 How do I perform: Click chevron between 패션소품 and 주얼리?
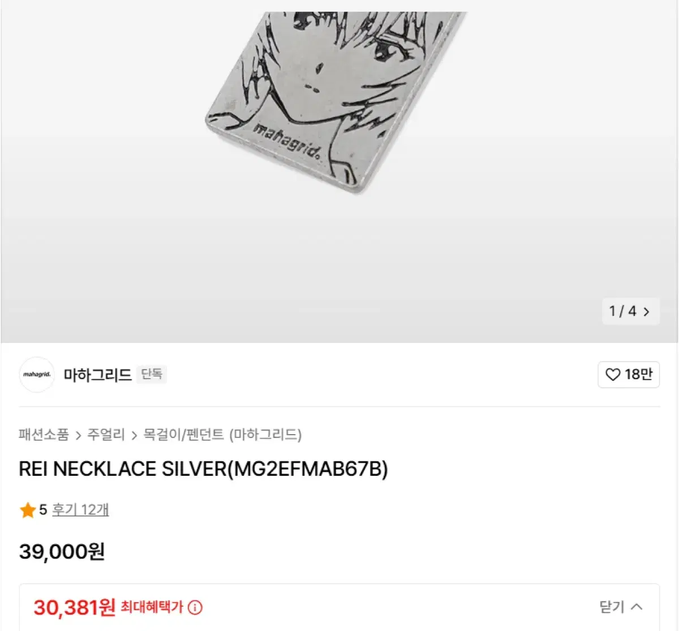(78, 435)
